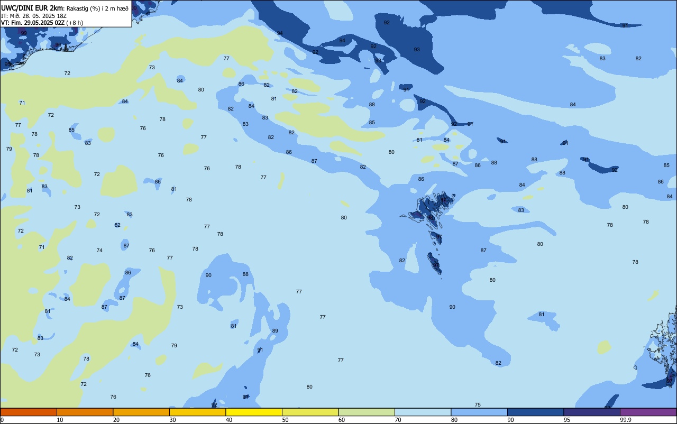Viewport: 677px width, 424px height.
Task: Click the dark orange 0–10 legend swatch
Action: point(29,412)
